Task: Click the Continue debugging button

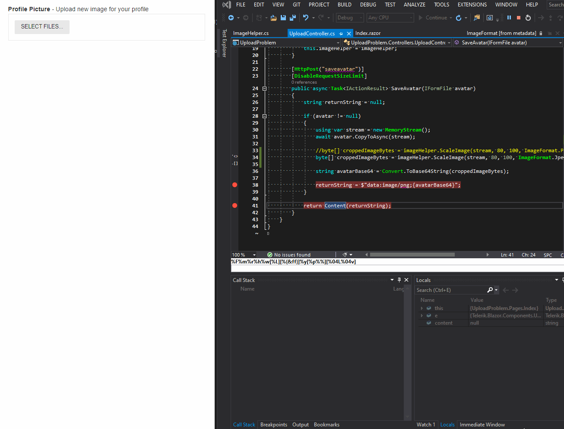Action: point(432,18)
